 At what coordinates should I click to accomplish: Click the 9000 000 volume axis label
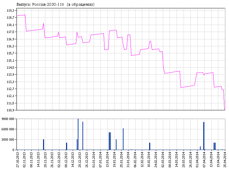[x=8, y=119]
